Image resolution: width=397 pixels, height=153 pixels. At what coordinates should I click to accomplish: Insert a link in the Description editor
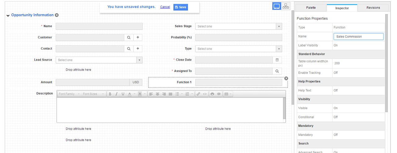(x=198, y=94)
